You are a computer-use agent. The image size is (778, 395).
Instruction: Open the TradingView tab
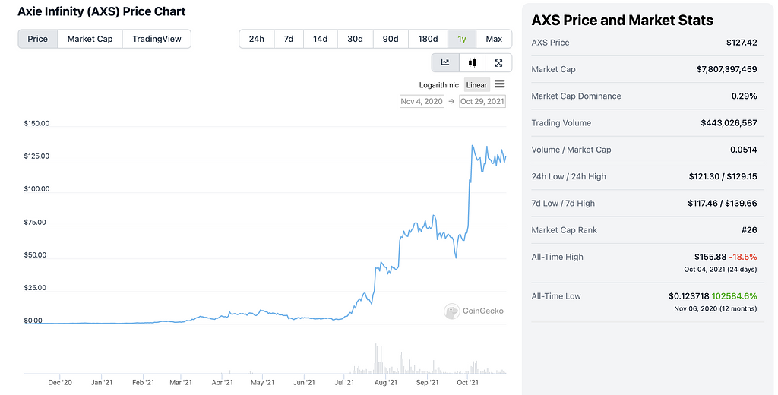pos(157,39)
